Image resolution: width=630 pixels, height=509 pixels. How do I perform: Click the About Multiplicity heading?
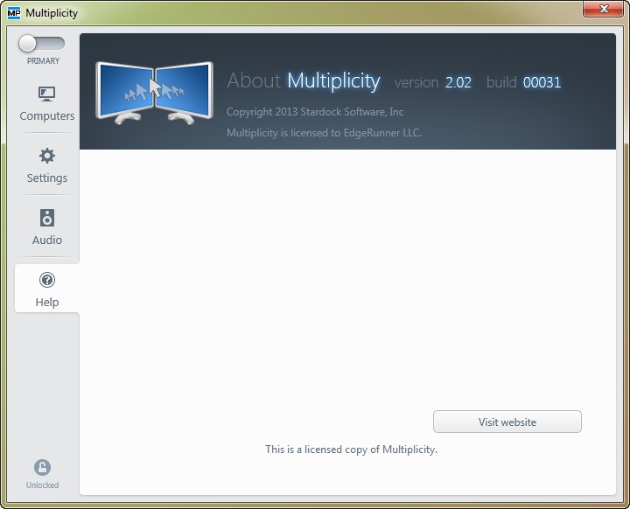tap(304, 81)
